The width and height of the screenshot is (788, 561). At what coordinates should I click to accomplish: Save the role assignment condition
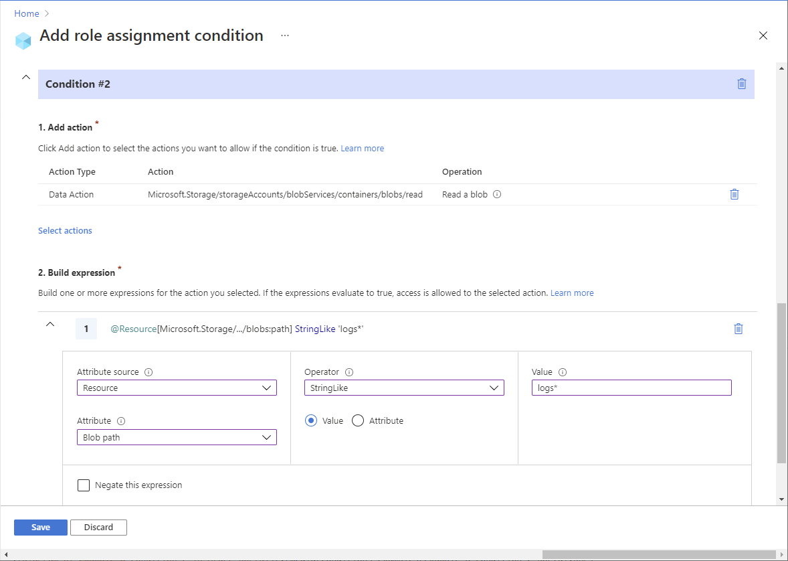pos(40,527)
